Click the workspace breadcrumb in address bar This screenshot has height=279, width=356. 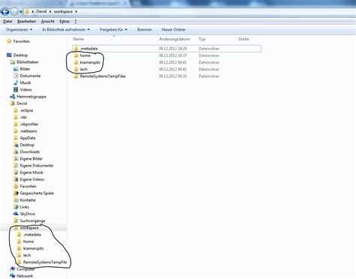[63, 11]
